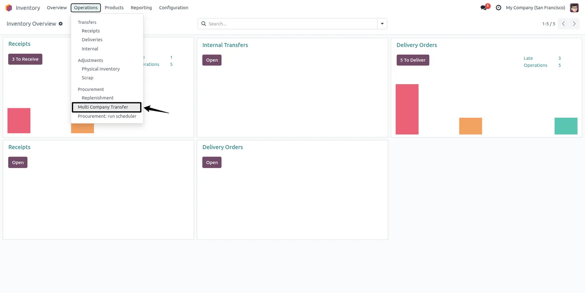Select Deliveries in Operations menu
Viewport: 585px width, 293px height.
[x=92, y=40]
